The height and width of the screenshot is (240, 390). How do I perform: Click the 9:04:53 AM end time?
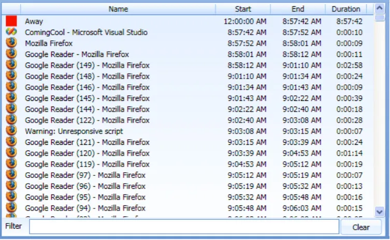pos(302,153)
